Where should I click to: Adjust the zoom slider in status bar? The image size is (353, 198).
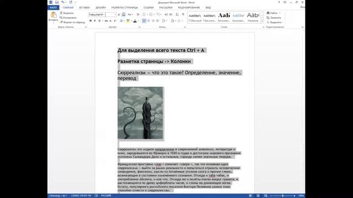coord(283,196)
